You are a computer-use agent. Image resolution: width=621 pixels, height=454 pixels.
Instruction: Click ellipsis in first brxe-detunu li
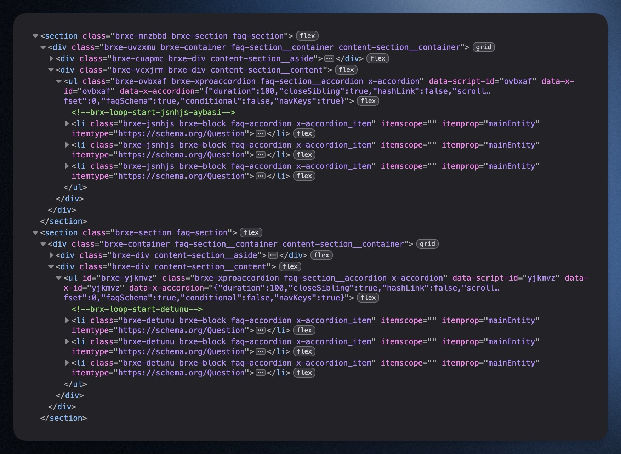[x=261, y=330]
